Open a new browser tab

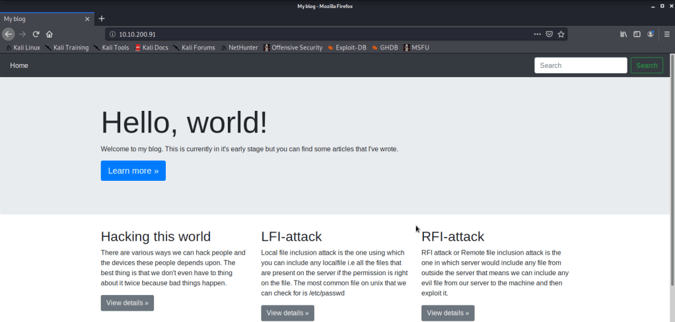pos(102,18)
